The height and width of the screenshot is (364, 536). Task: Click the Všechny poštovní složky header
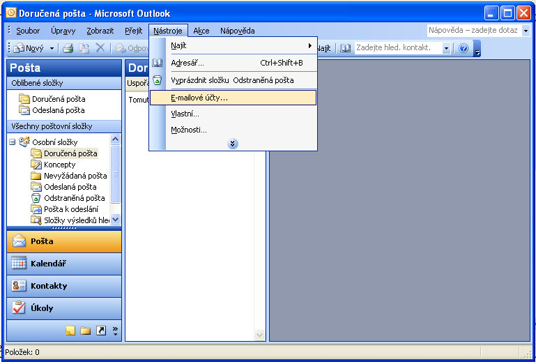(64, 126)
